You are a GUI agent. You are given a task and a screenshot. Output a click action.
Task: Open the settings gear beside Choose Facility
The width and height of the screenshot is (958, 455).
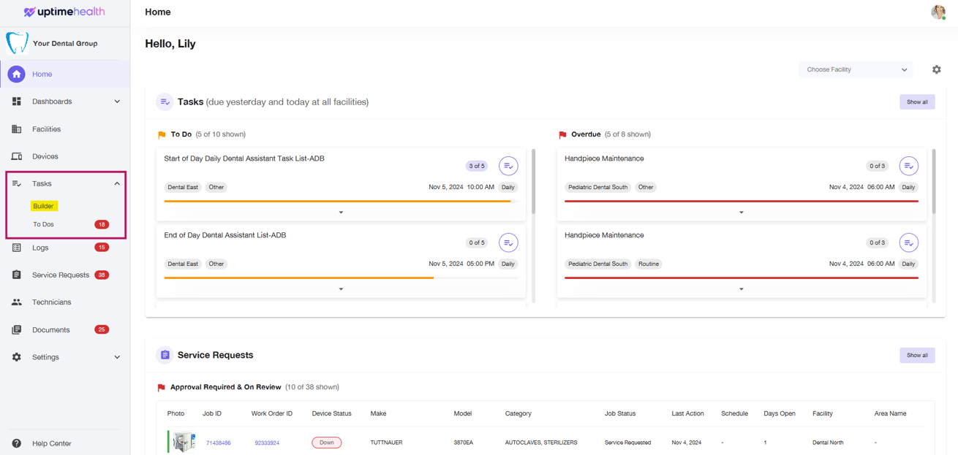point(937,69)
